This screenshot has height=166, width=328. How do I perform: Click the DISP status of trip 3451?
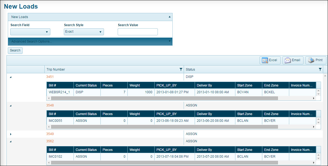coord(190,77)
